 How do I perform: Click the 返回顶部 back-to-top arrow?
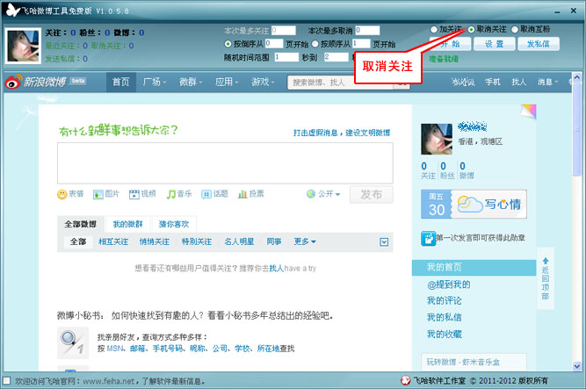pos(546,261)
